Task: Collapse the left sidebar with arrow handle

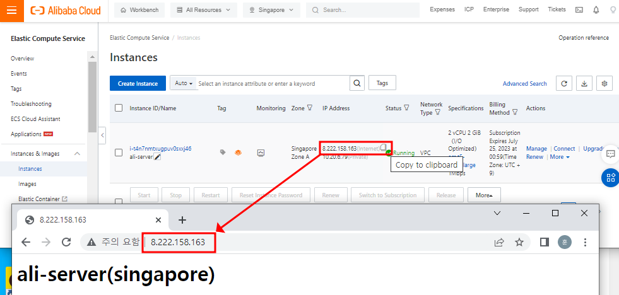Action: pyautogui.click(x=102, y=136)
